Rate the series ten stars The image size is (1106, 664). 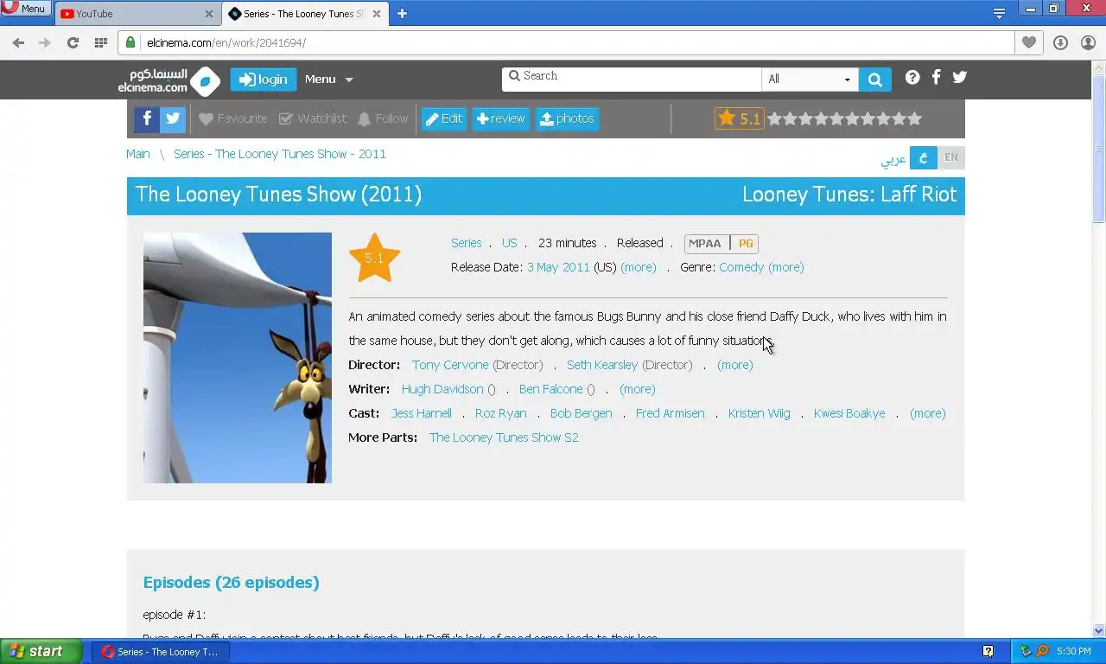click(914, 118)
